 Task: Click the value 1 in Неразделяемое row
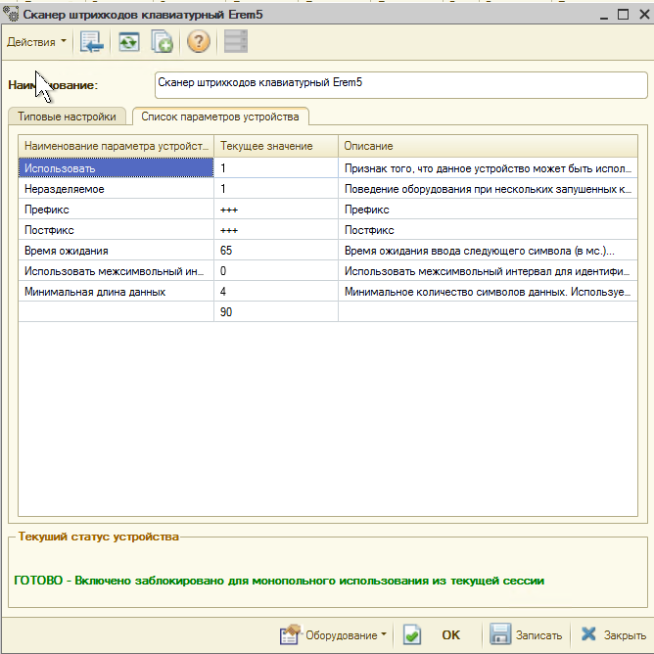[276, 189]
